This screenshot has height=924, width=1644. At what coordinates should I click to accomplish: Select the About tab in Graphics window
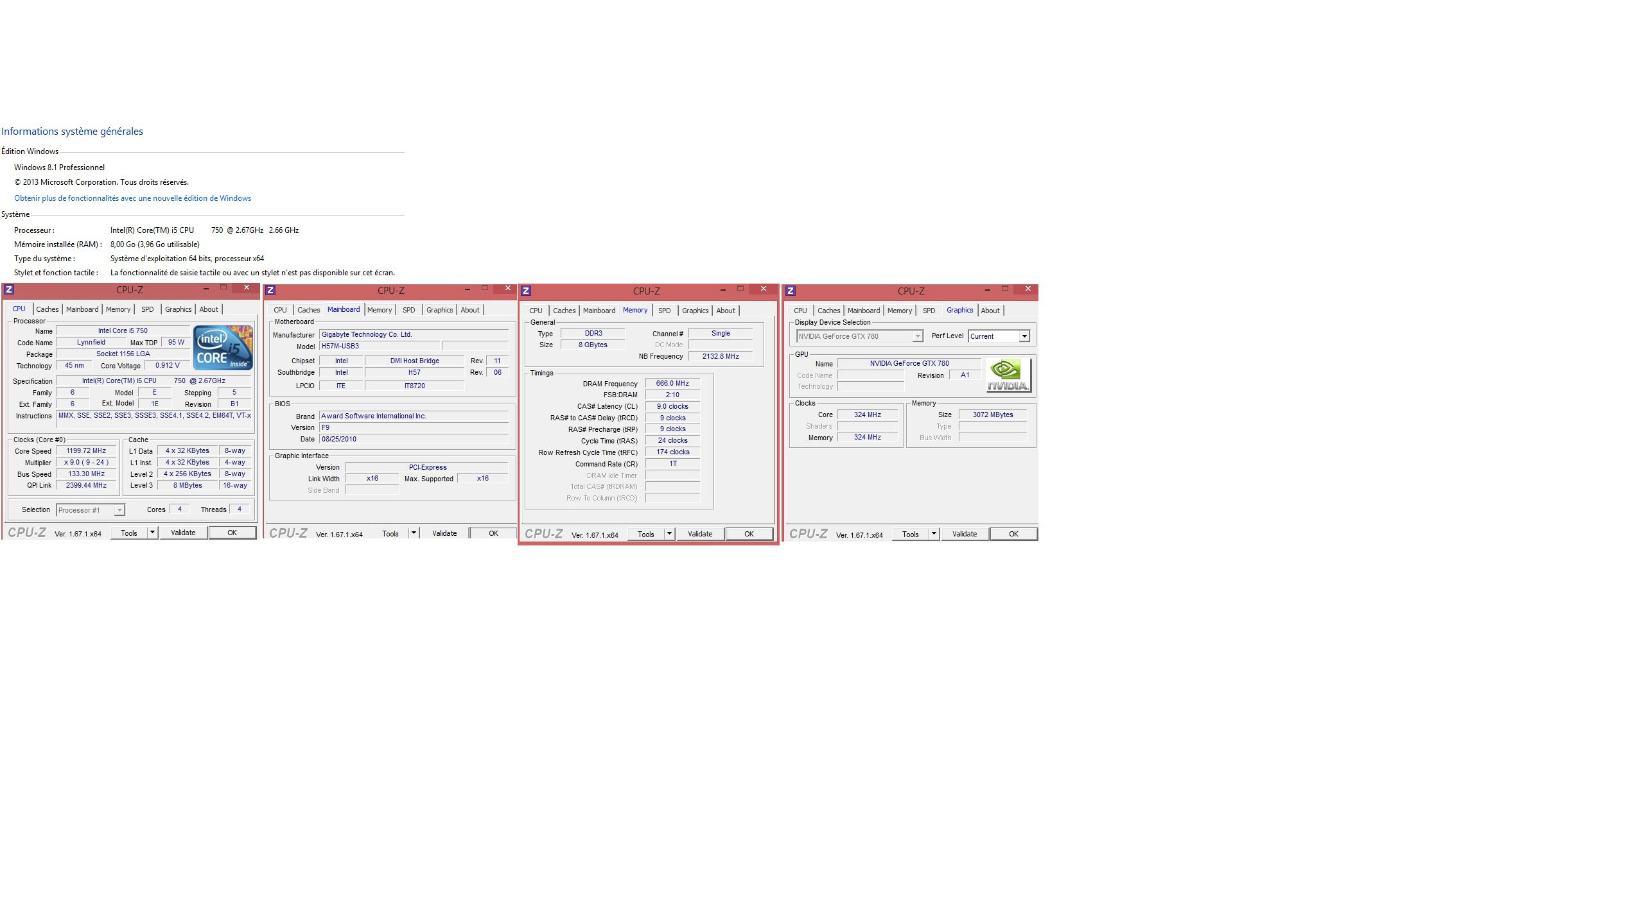pyautogui.click(x=990, y=311)
